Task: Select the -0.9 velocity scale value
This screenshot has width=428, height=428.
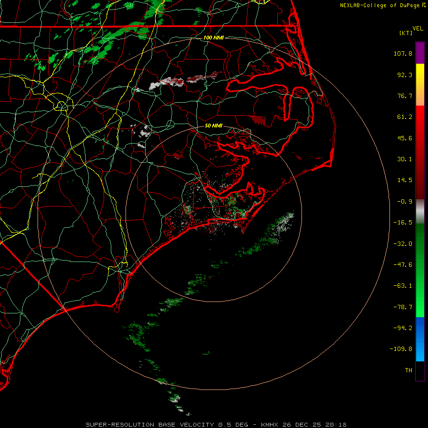Action: 405,202
